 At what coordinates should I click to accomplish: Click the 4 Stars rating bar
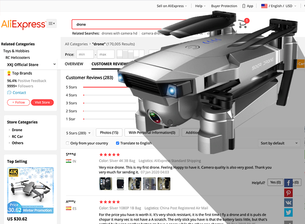click(109, 95)
